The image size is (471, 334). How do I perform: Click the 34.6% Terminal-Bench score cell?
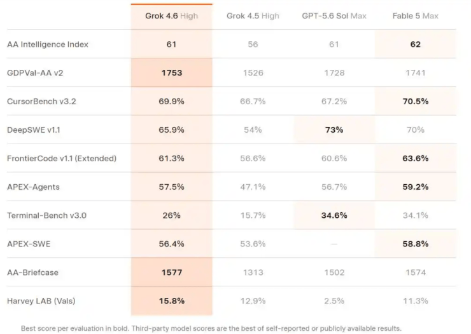click(334, 215)
